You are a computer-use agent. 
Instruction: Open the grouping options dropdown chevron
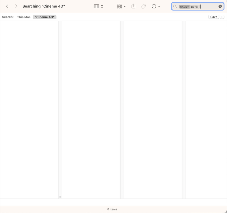(125, 6)
